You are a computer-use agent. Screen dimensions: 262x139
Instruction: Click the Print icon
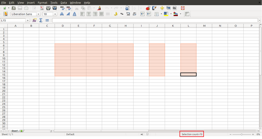pyautogui.click(x=48, y=8)
